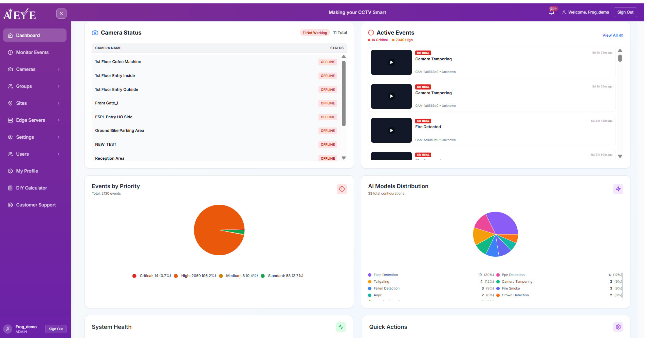Click the AI Models lightning bolt icon
Viewport: 645px width, 338px height.
pyautogui.click(x=618, y=189)
